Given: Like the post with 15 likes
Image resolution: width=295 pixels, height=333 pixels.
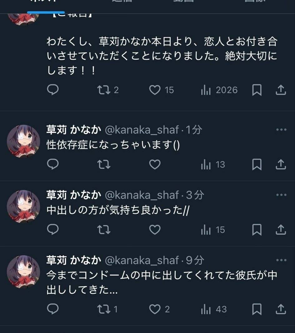Looking at the screenshot, I should (x=155, y=90).
